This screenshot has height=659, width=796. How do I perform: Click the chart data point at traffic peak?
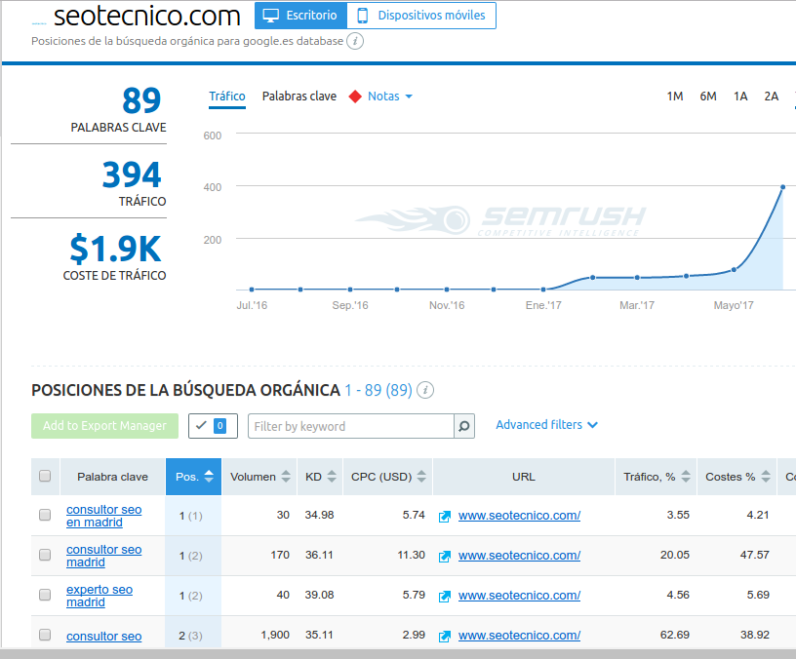coord(782,187)
